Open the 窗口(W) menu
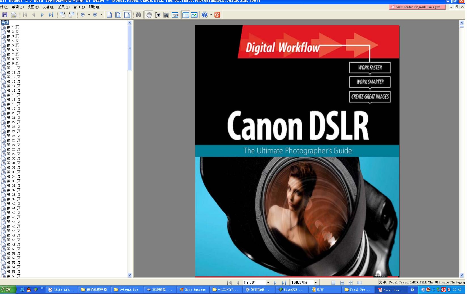The image size is (476, 297). pos(79,7)
